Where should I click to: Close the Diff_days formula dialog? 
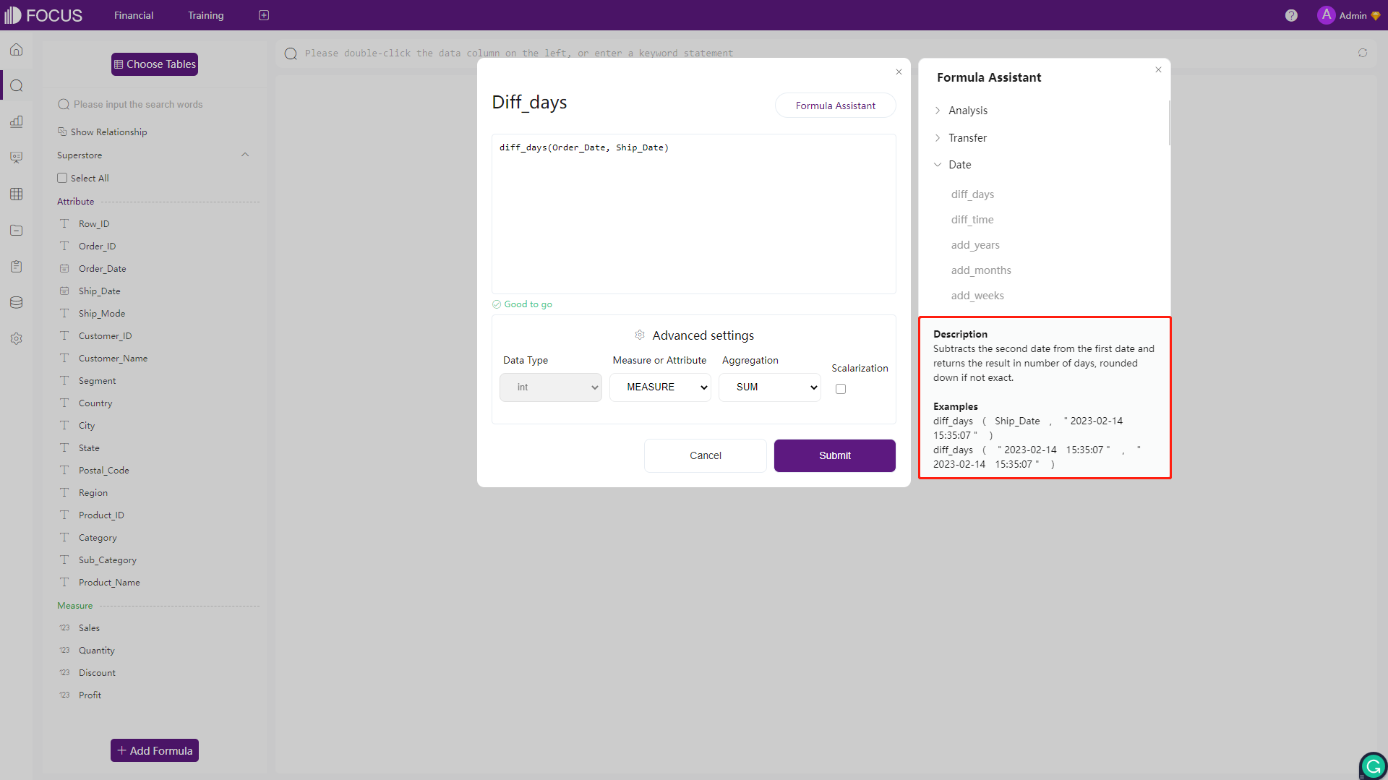[x=899, y=72]
